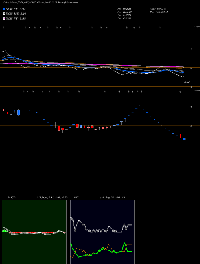200x264 pixels.
Task: Click the blue DOW ST legend swatch
Action: coord(4,9)
